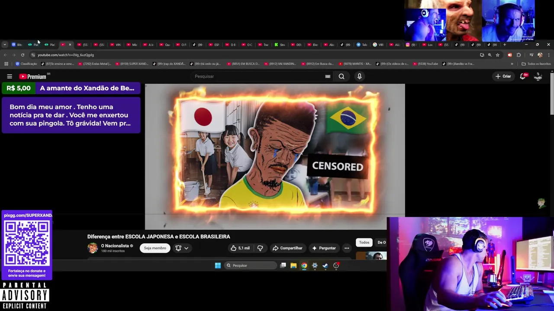The height and width of the screenshot is (311, 554).
Task: Open the (8159) SUPER XAND bookmark
Action: coord(131,64)
